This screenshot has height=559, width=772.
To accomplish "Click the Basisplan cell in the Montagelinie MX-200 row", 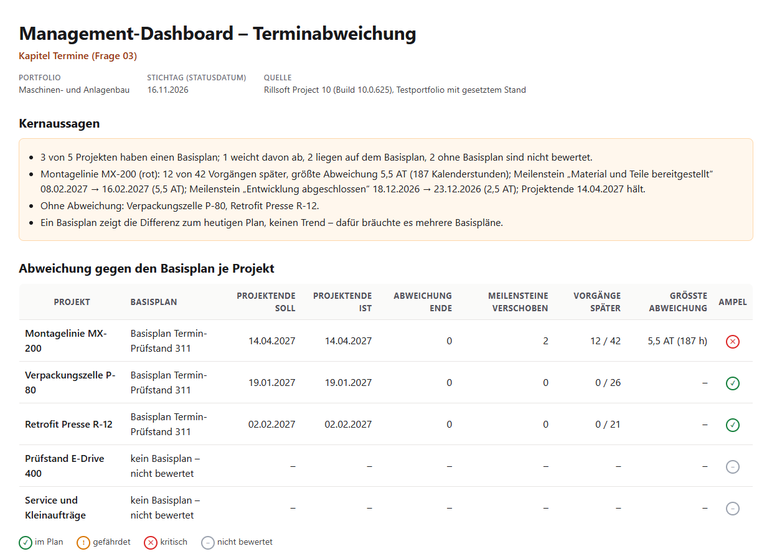I will point(169,341).
